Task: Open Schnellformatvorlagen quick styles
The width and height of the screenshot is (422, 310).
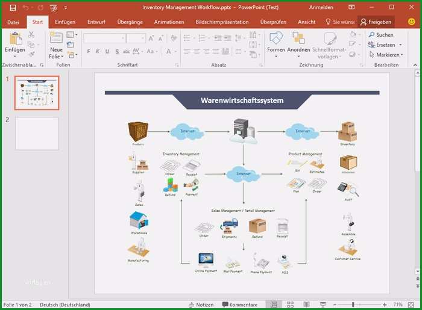Action: point(329,45)
